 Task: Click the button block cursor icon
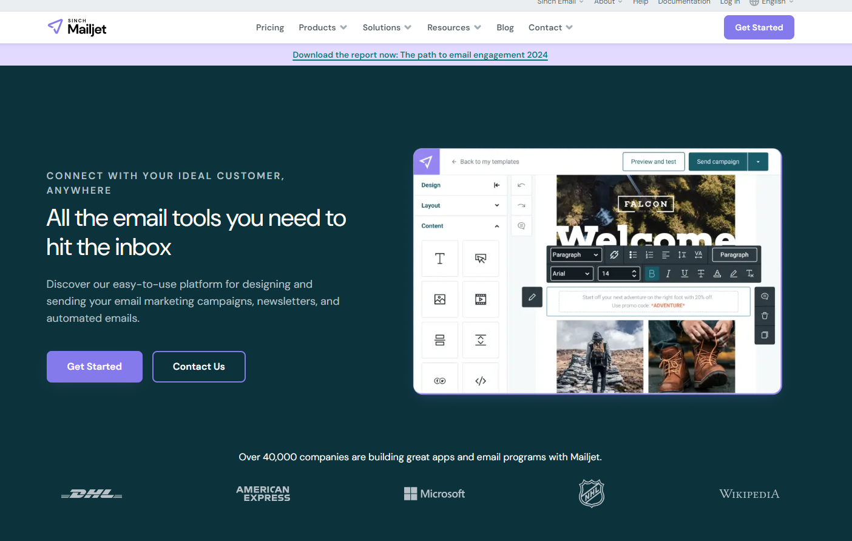pos(481,259)
